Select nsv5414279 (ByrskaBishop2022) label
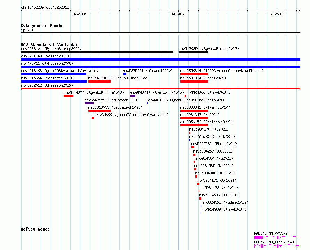Screen dimensions: 310x250 (94, 93)
